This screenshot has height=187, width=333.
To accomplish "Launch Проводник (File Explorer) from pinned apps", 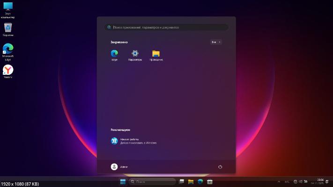I will point(156,54).
